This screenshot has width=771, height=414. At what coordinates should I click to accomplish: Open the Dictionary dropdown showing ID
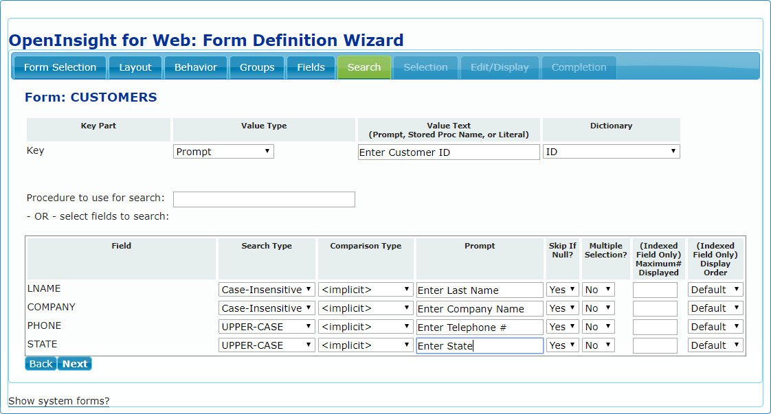click(x=611, y=151)
